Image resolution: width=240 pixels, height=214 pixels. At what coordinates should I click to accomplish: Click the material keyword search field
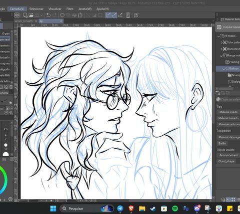pos(228,99)
